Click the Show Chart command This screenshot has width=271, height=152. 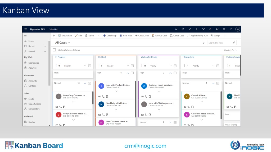[x=65, y=36]
